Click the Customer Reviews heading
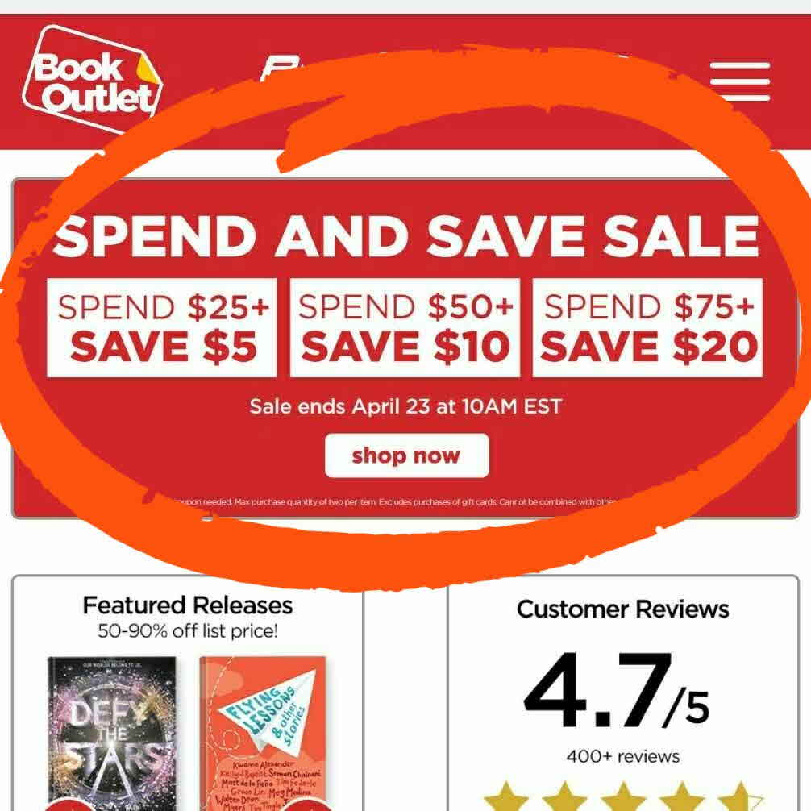This screenshot has width=811, height=811. [x=622, y=609]
